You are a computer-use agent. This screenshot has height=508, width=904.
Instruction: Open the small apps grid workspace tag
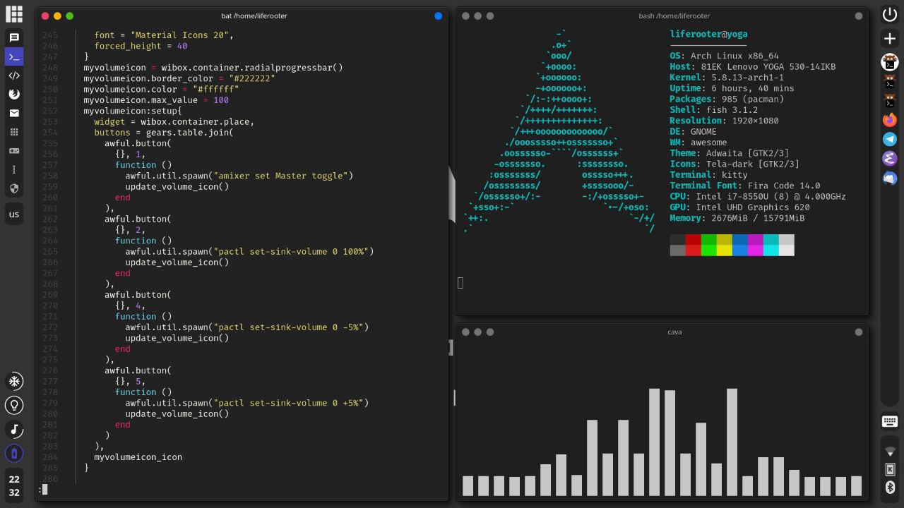(14, 132)
